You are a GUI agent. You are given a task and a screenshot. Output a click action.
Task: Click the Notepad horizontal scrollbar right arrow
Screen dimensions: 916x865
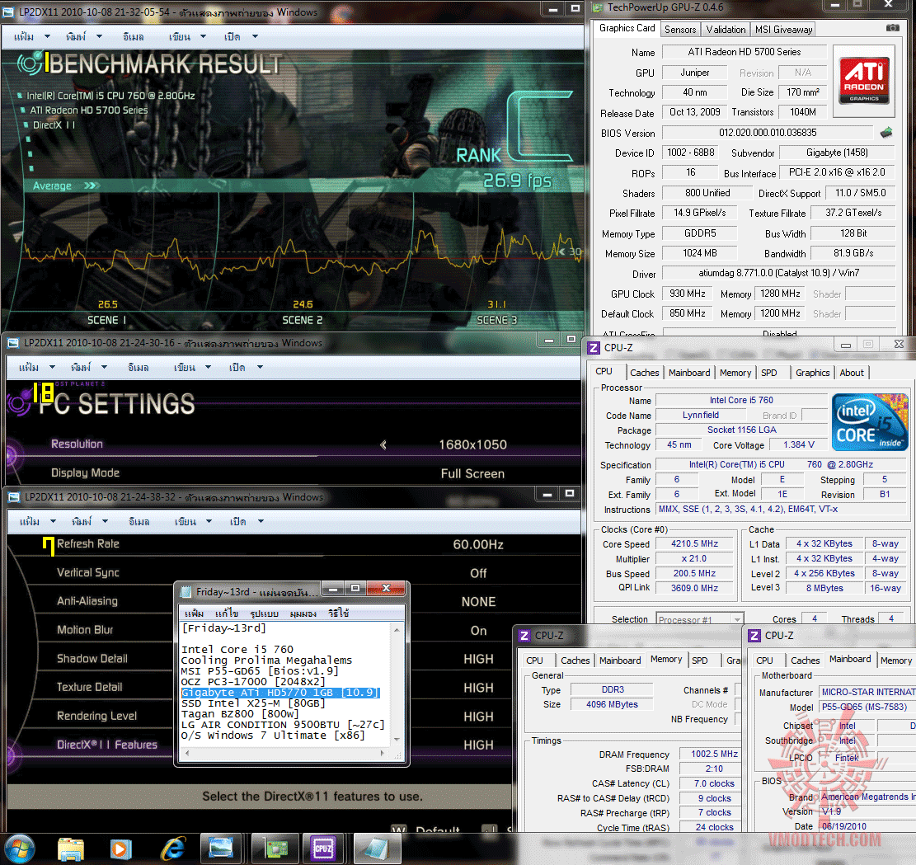(383, 753)
